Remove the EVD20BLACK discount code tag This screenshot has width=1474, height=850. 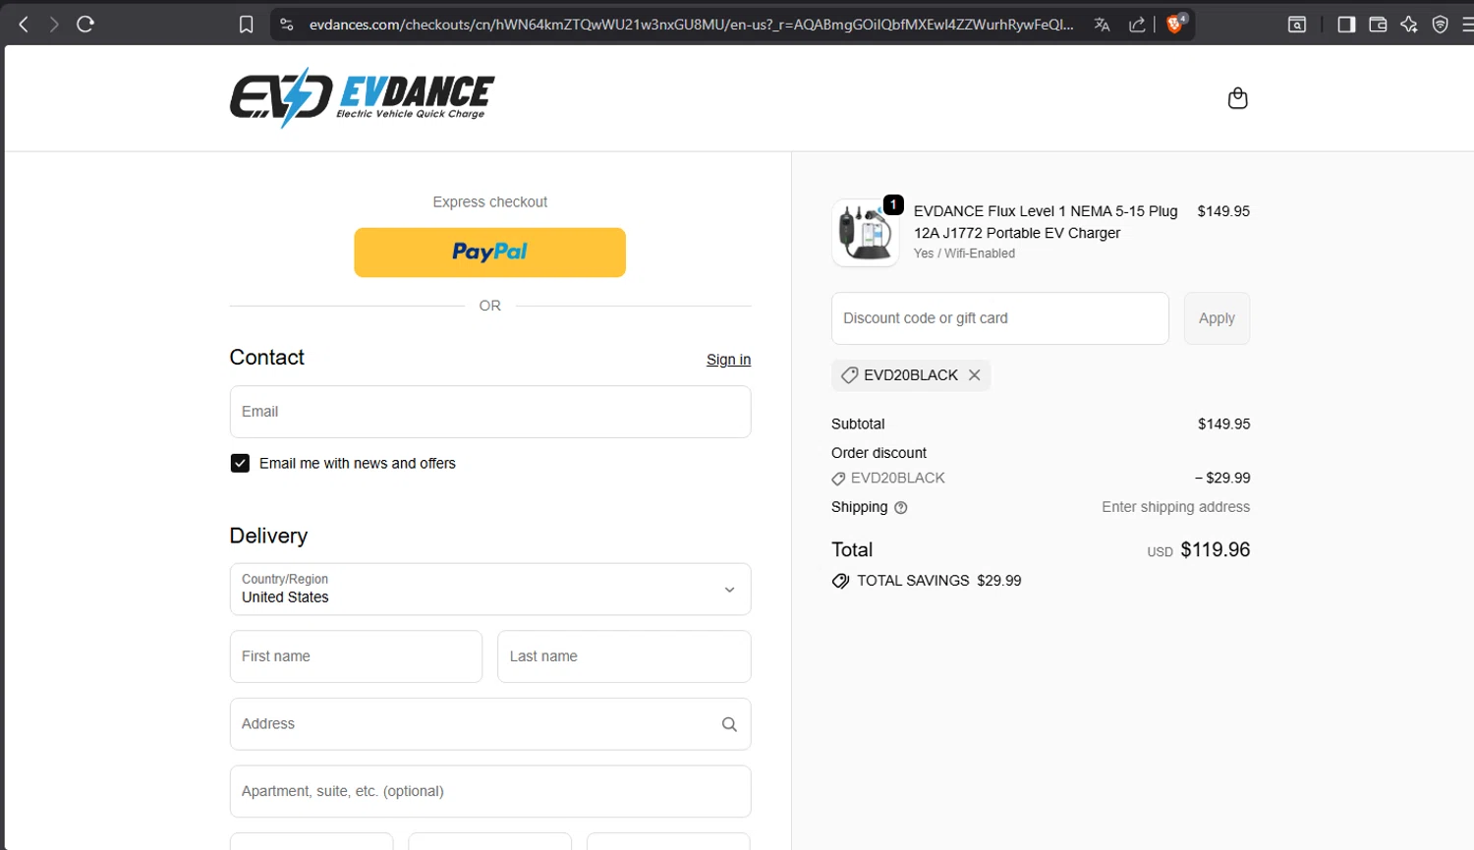(974, 375)
